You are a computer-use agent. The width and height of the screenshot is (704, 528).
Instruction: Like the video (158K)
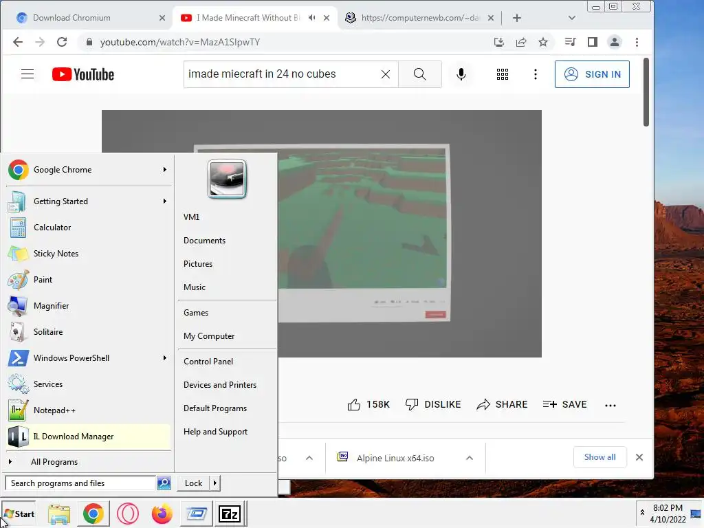[x=368, y=404]
